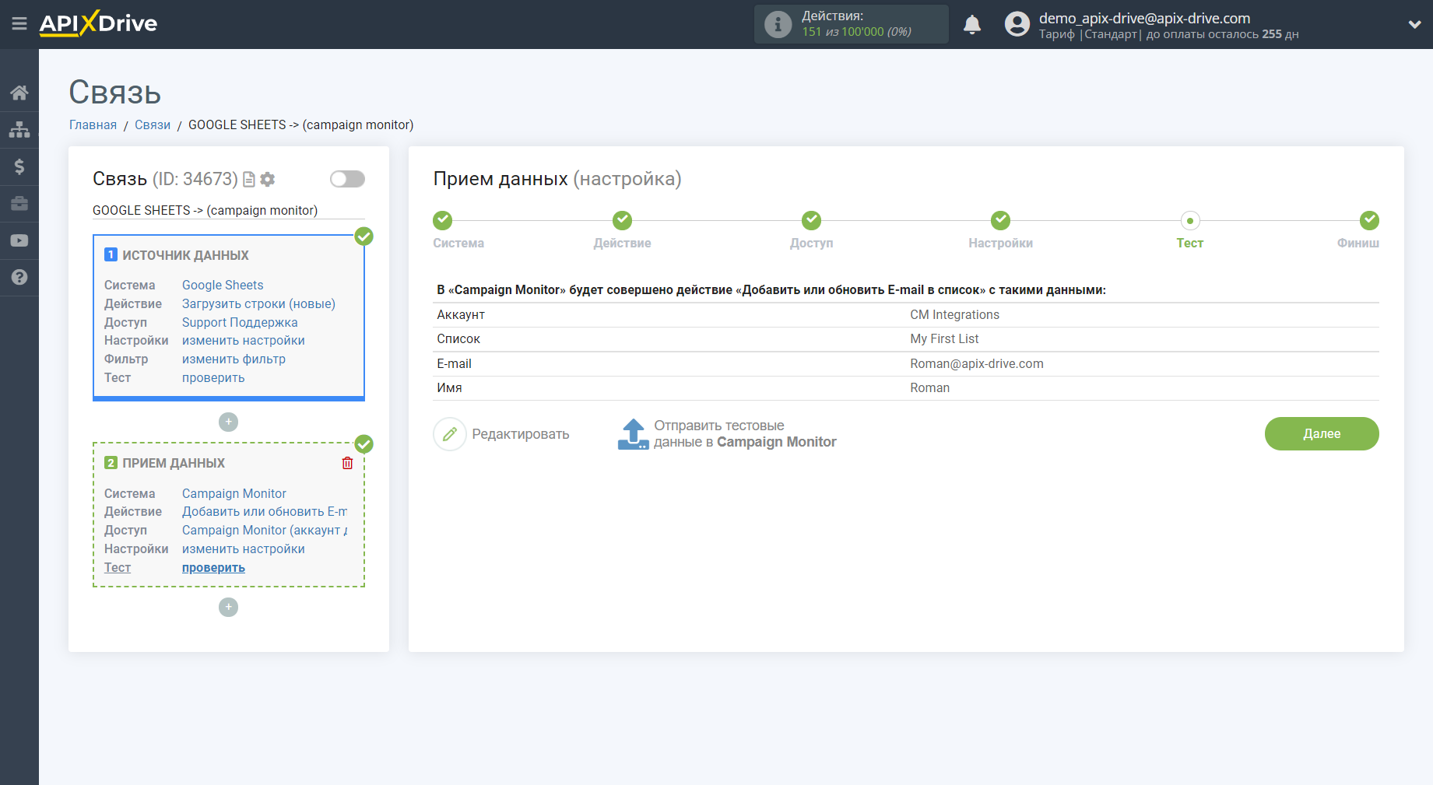Click the Roman name value
1433x785 pixels.
tap(929, 387)
